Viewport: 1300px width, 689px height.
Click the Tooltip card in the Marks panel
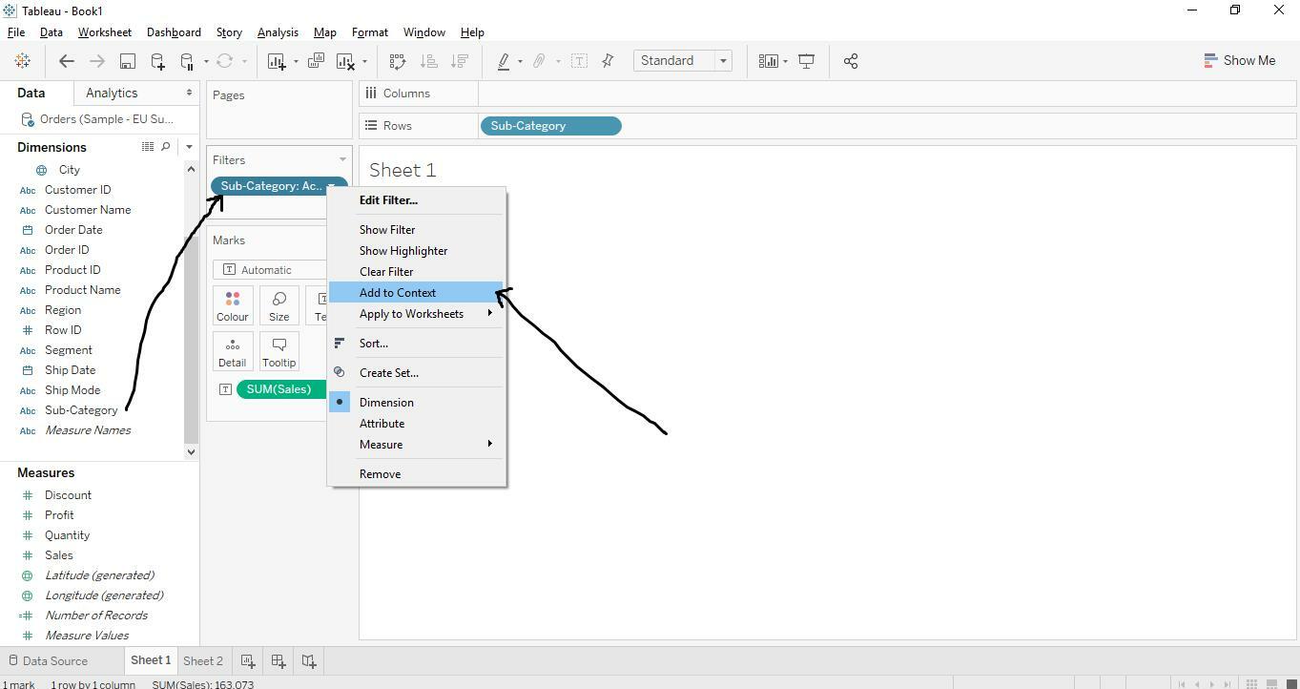click(279, 351)
